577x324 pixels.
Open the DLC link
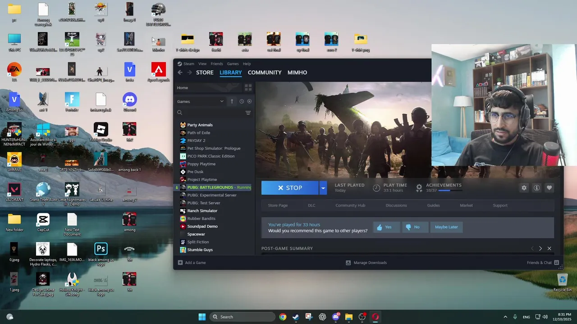[x=311, y=206]
